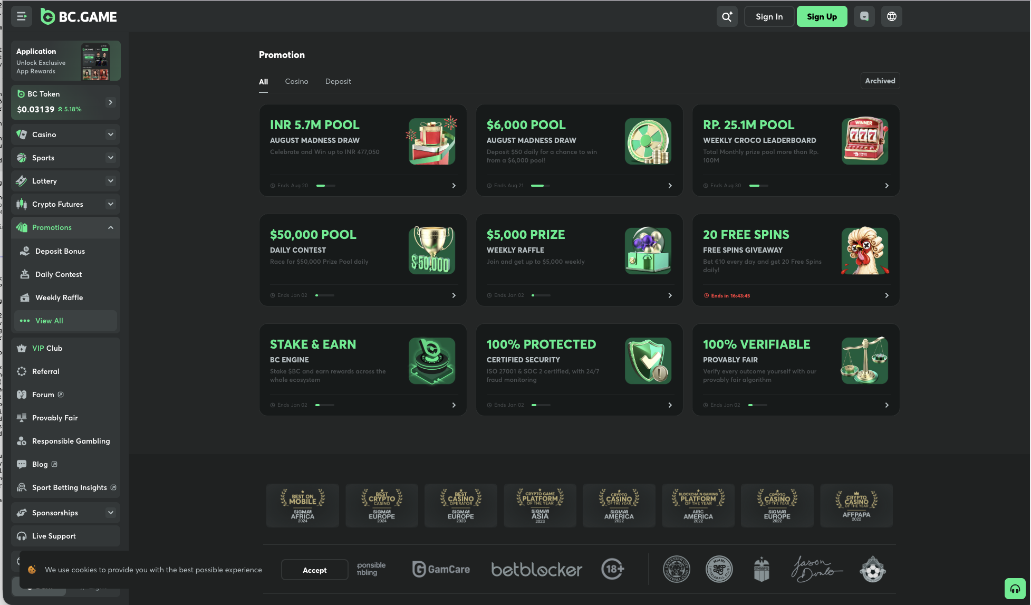This screenshot has height=605, width=1031.
Task: Open Deposit Bonus in sidebar
Action: pyautogui.click(x=65, y=251)
